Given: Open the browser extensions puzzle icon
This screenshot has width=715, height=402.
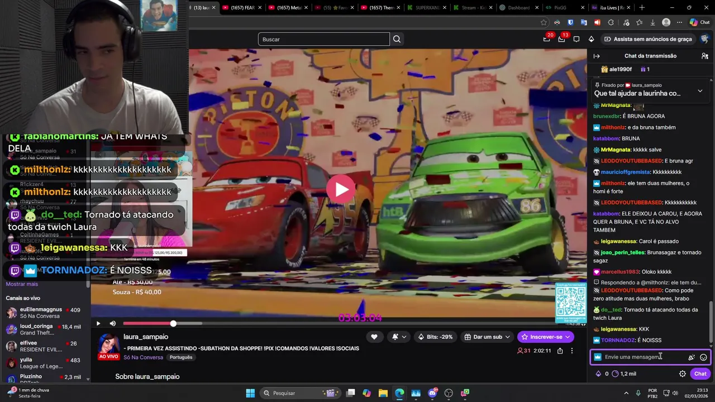Looking at the screenshot, I should [x=611, y=22].
